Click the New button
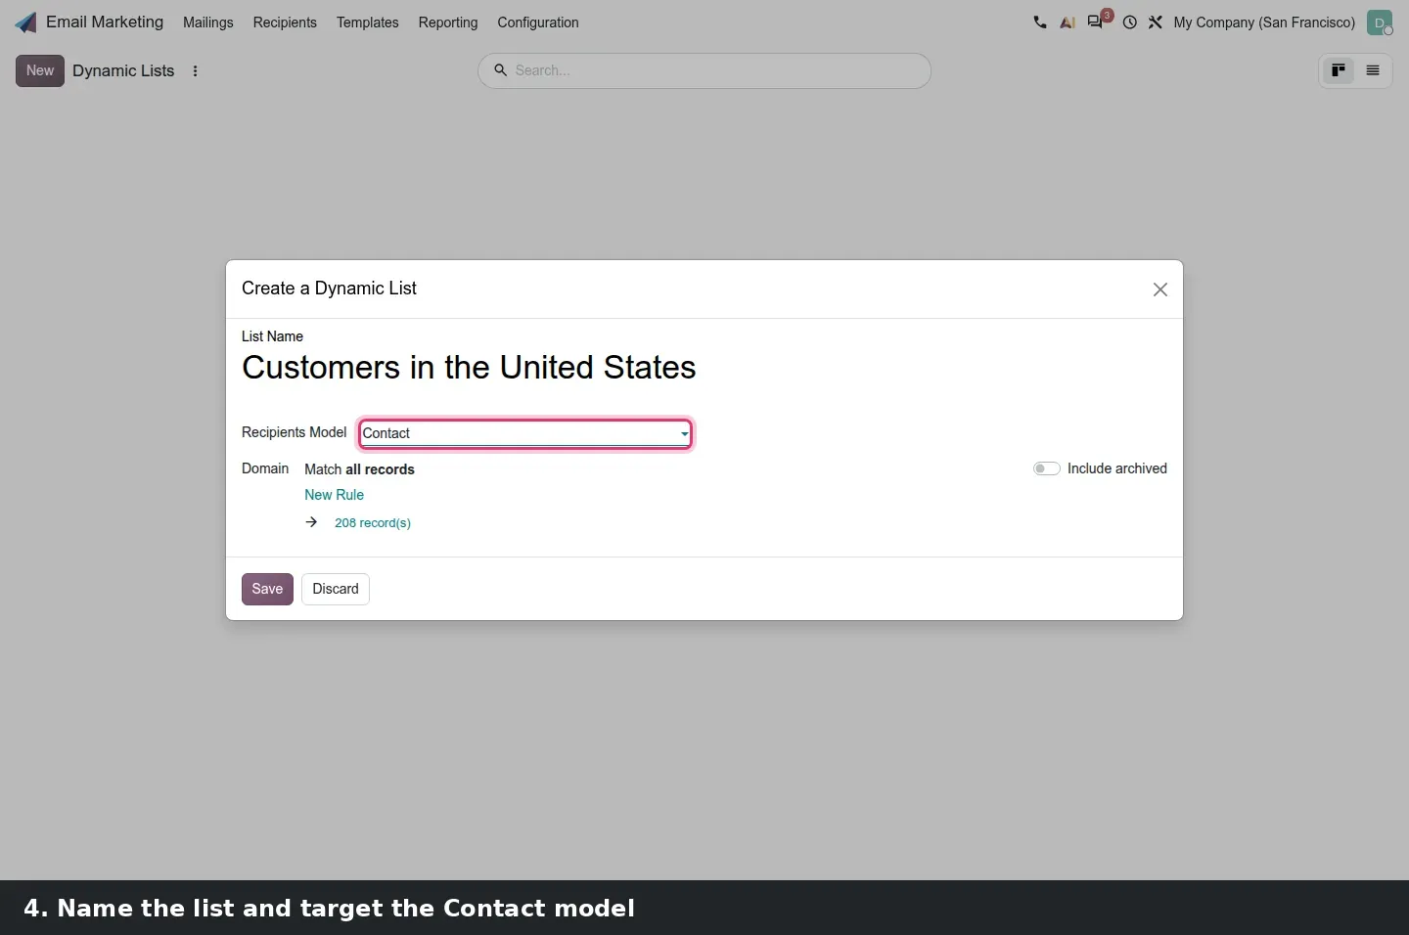Screen dimensions: 1409x935 pos(40,70)
